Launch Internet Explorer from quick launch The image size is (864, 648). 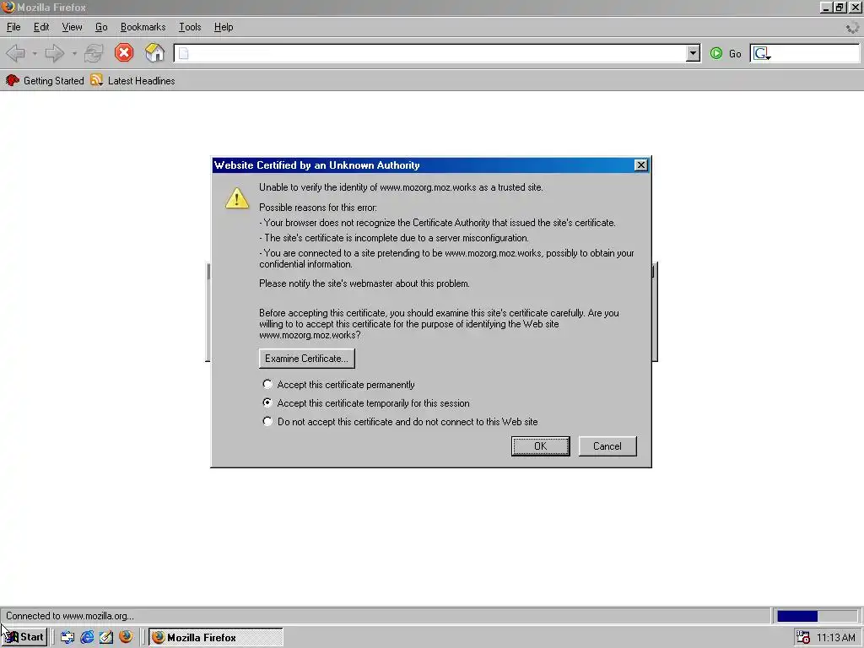click(x=87, y=637)
